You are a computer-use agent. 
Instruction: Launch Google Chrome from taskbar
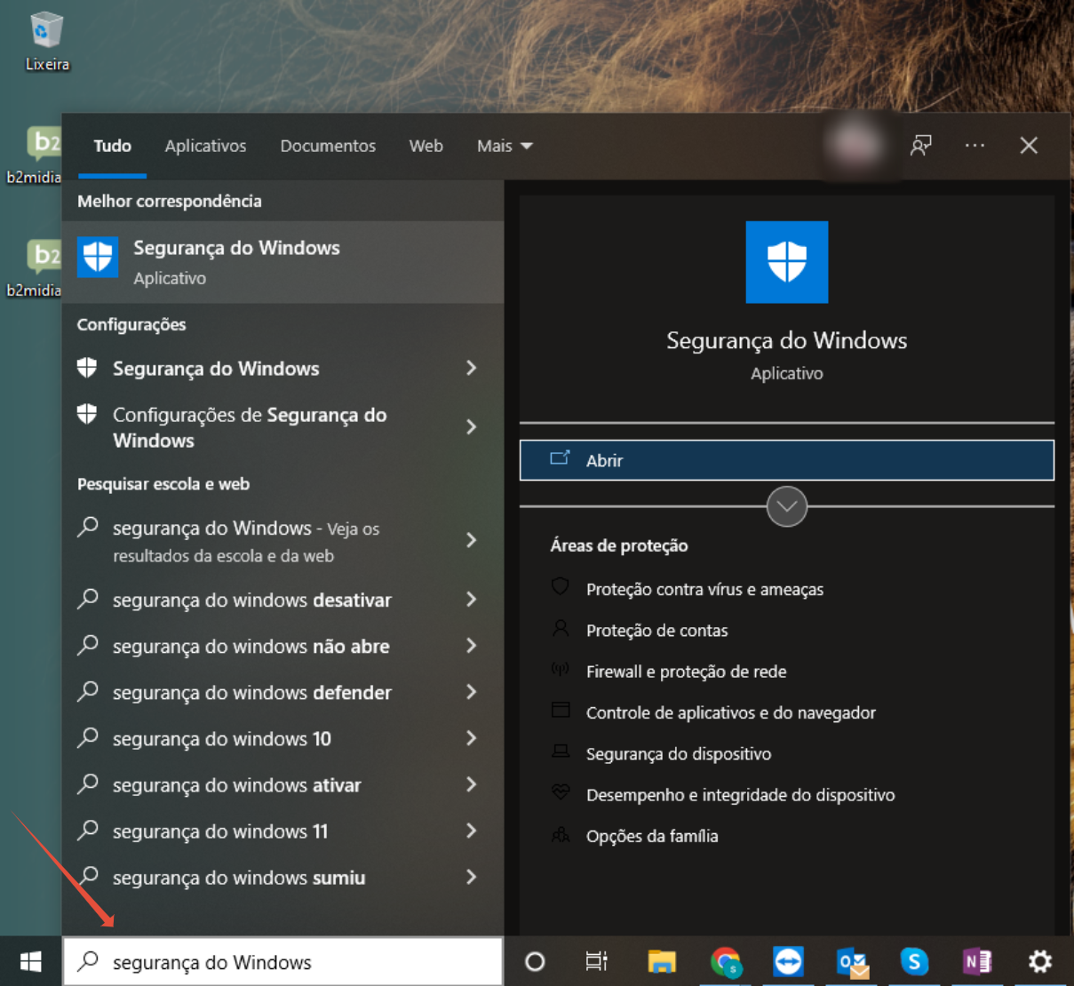726,962
